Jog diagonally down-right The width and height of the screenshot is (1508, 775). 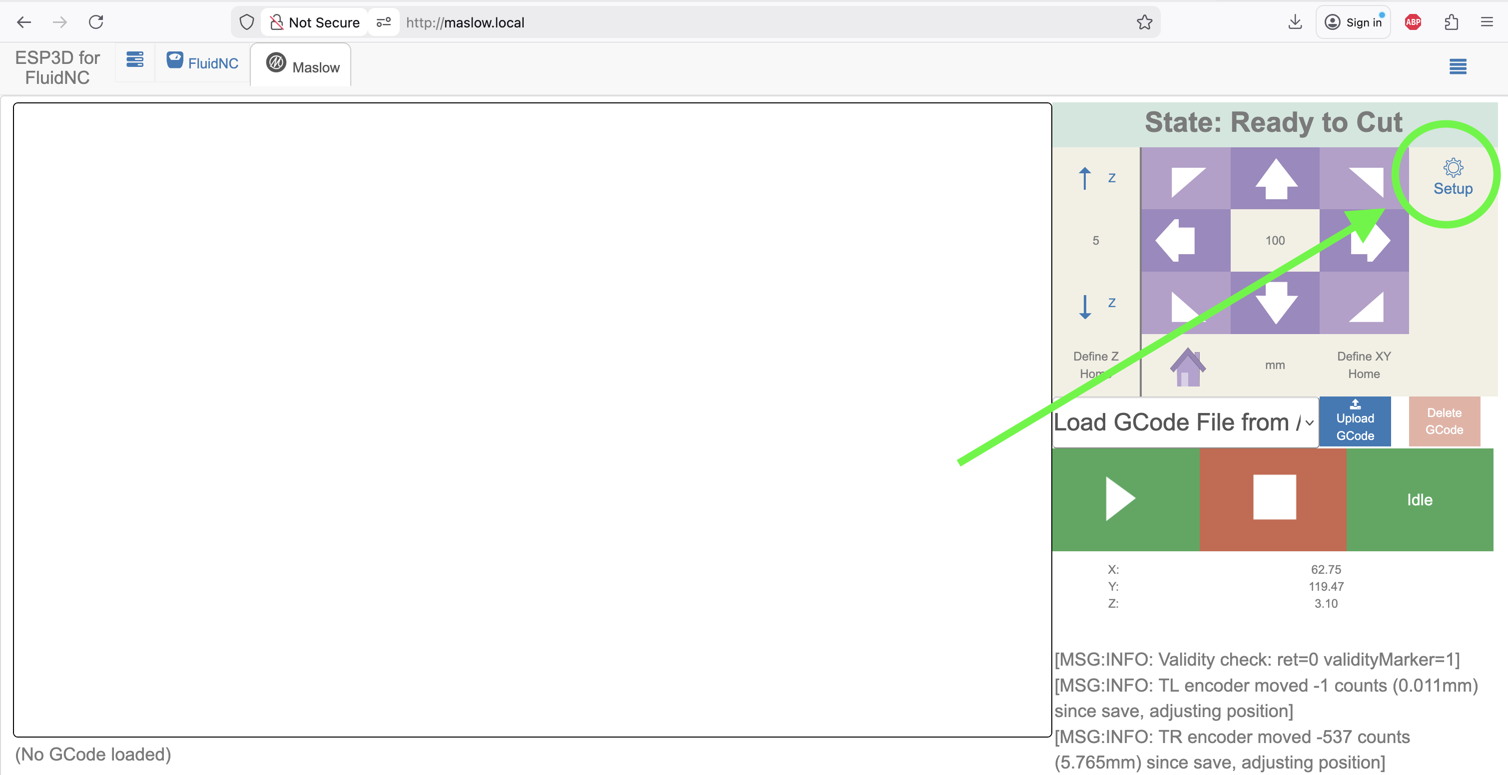click(1364, 303)
